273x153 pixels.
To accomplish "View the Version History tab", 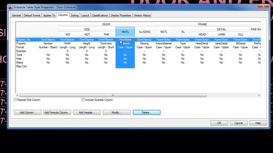I will (x=142, y=15).
